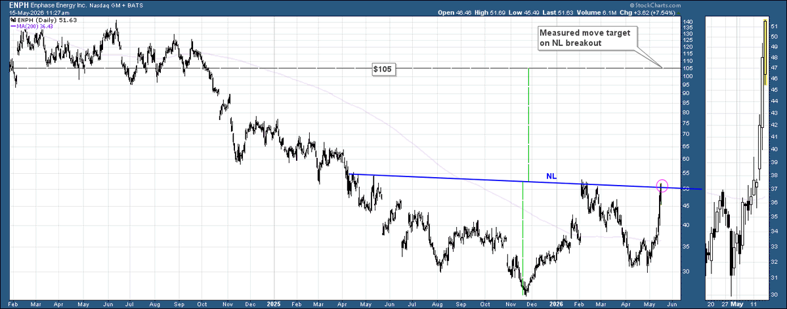Click the ENPH ticker symbol in header
This screenshot has height=309, width=787.
pyautogui.click(x=19, y=5)
